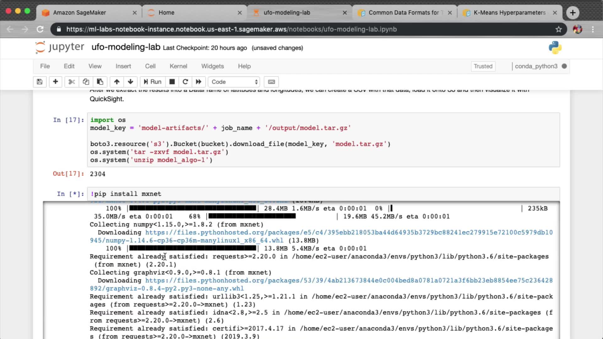
Task: Open the Cell menu
Action: click(x=150, y=66)
